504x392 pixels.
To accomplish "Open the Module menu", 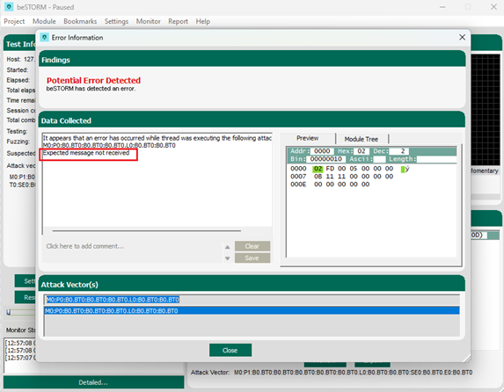I will 44,21.
